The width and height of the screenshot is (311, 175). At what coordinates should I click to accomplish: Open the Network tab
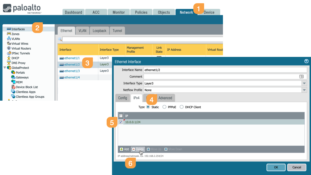coord(186,12)
